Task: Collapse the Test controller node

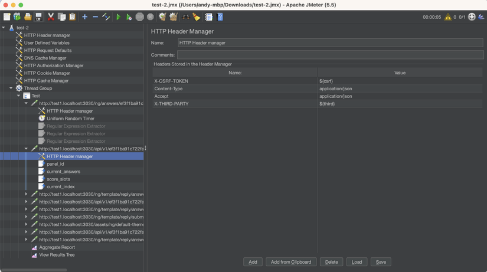Action: 19,96
